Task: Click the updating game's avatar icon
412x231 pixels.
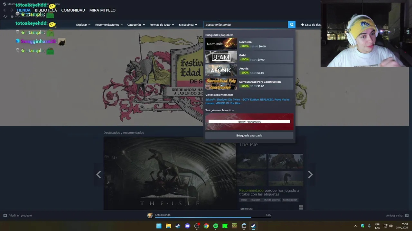Action: (x=150, y=215)
